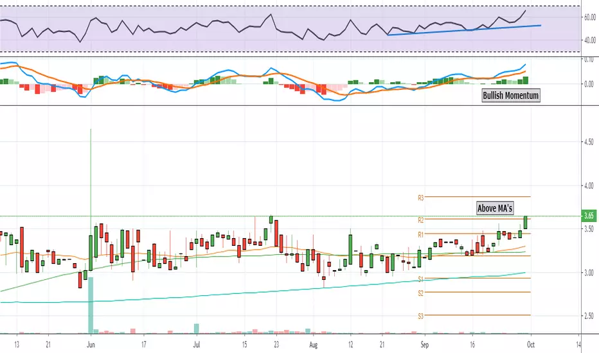Click the July 1 volume bar

click(197, 329)
